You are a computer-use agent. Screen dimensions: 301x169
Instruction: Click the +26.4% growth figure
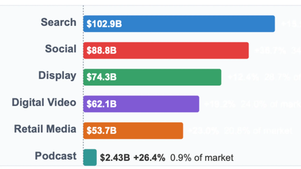(x=150, y=158)
